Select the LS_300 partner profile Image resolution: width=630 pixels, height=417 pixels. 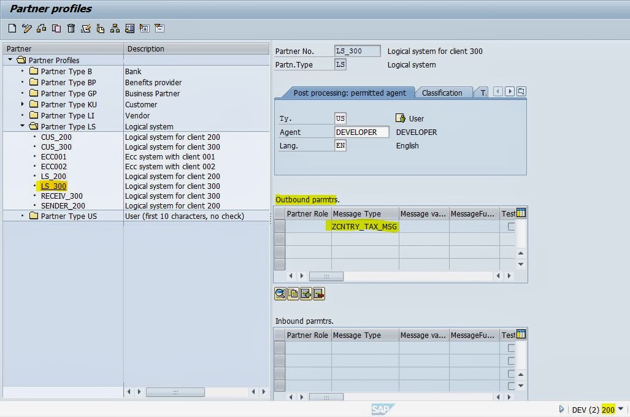click(53, 186)
